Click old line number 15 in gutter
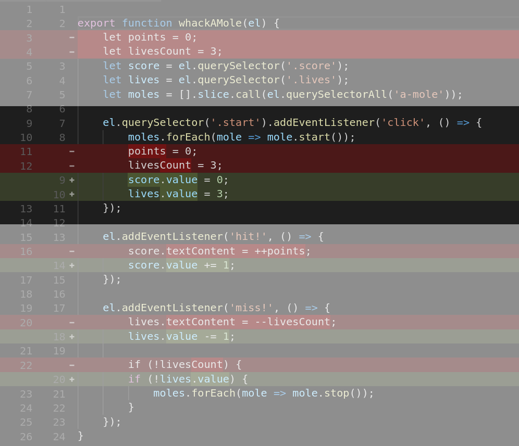Screen dimensions: 519x446 coord(26,237)
